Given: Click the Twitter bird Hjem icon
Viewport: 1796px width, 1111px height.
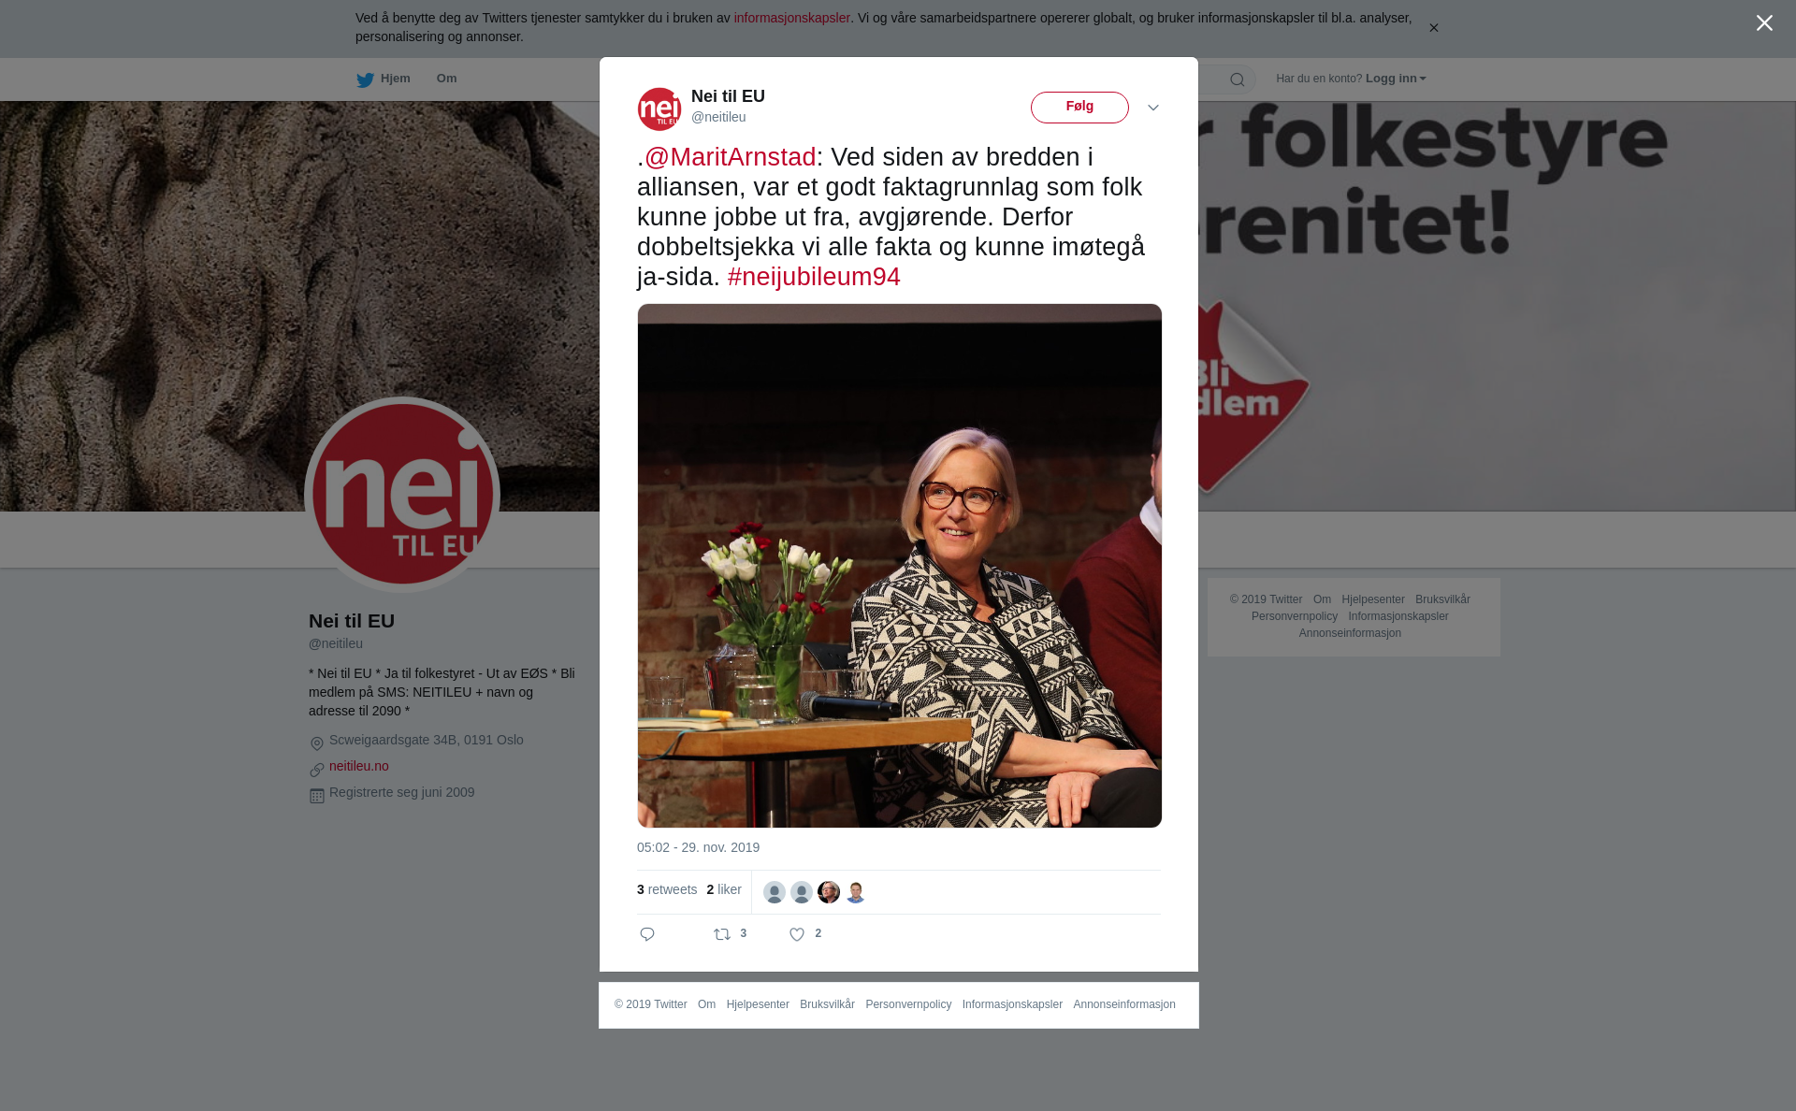Looking at the screenshot, I should [365, 79].
